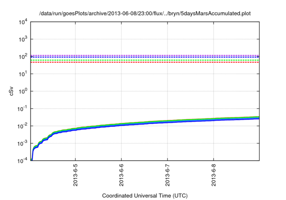This screenshot has height=200, width=286.
Task: Click the 10^-3 y-axis tick label
Action: coord(22,143)
